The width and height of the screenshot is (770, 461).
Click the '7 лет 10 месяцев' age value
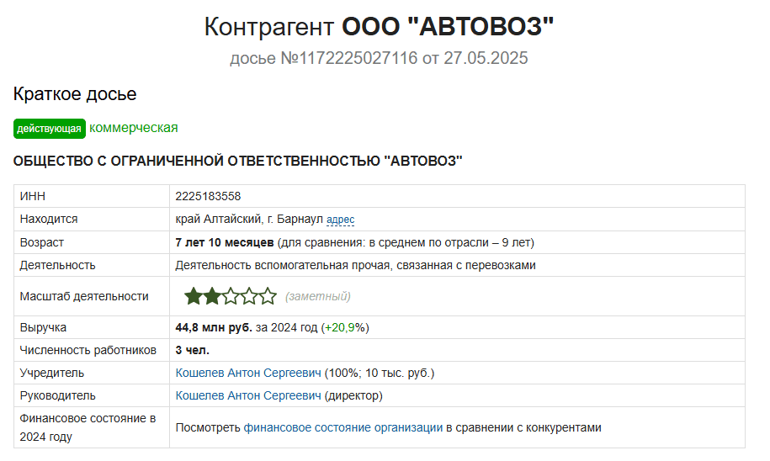(225, 242)
